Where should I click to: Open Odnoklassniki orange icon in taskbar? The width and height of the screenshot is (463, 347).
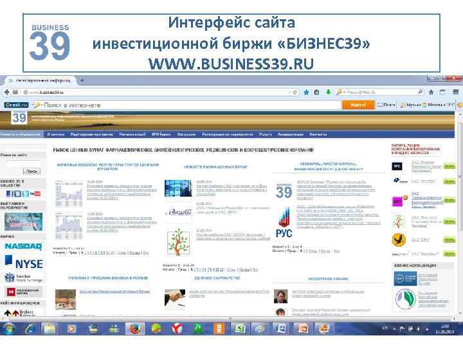219,329
